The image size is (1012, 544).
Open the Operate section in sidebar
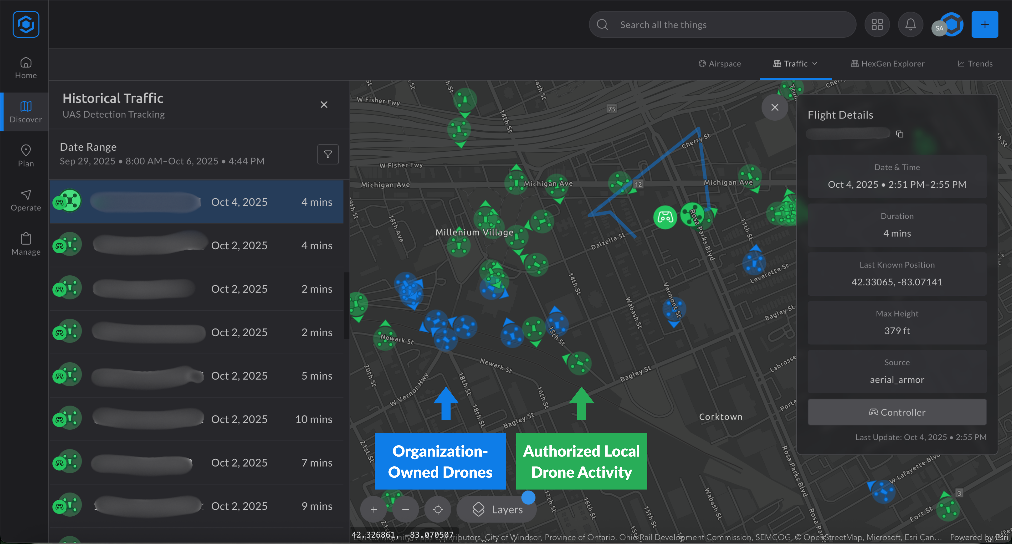(x=26, y=200)
